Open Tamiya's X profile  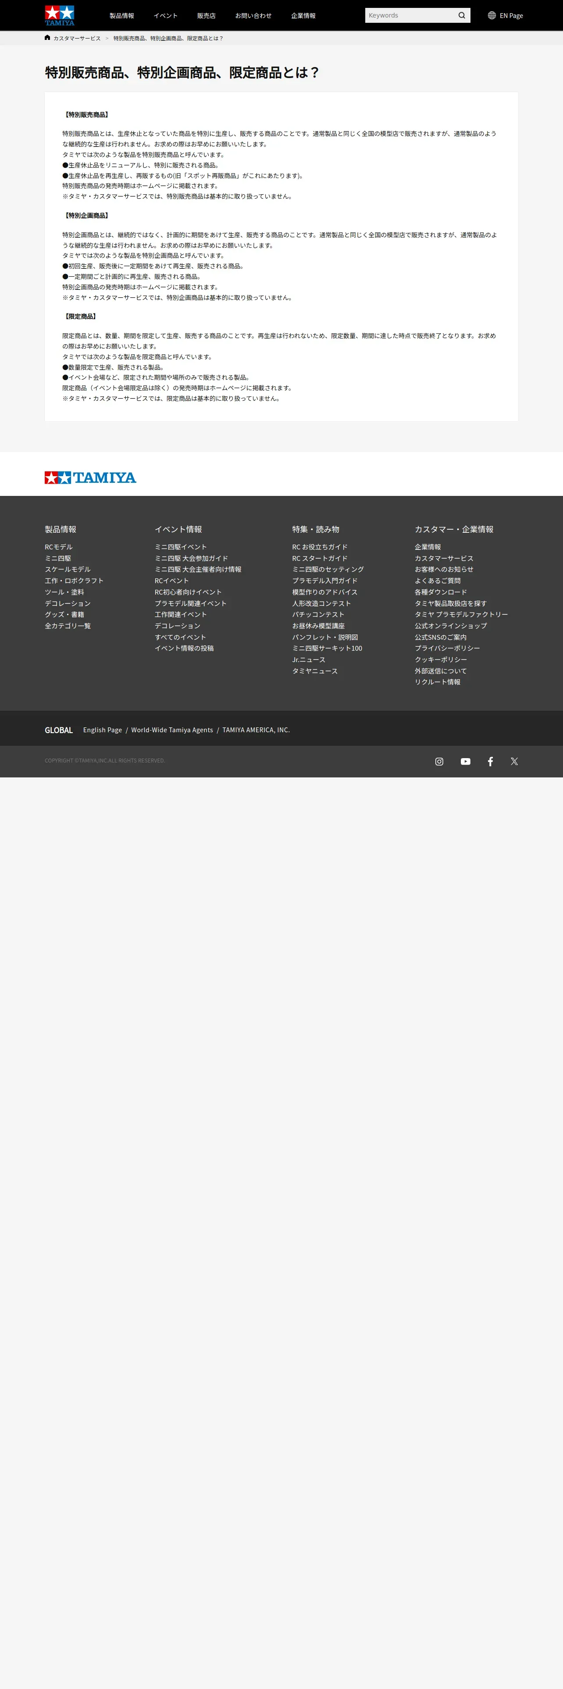pos(514,761)
